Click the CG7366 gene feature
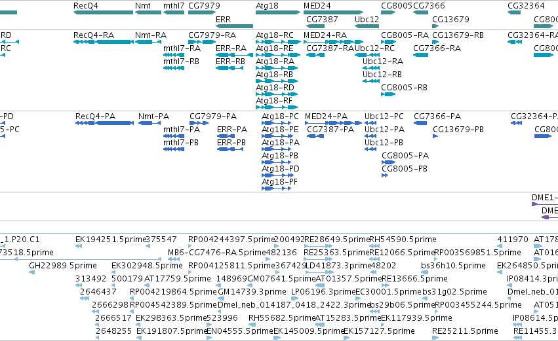Viewport: 558px width, 341px height. click(421, 12)
